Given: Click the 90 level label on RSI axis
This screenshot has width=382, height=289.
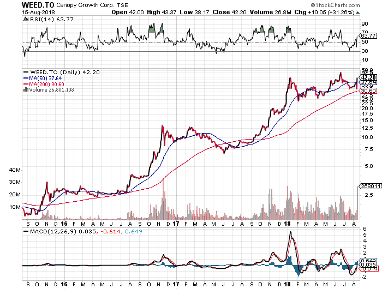Looking at the screenshot, I should [365, 23].
